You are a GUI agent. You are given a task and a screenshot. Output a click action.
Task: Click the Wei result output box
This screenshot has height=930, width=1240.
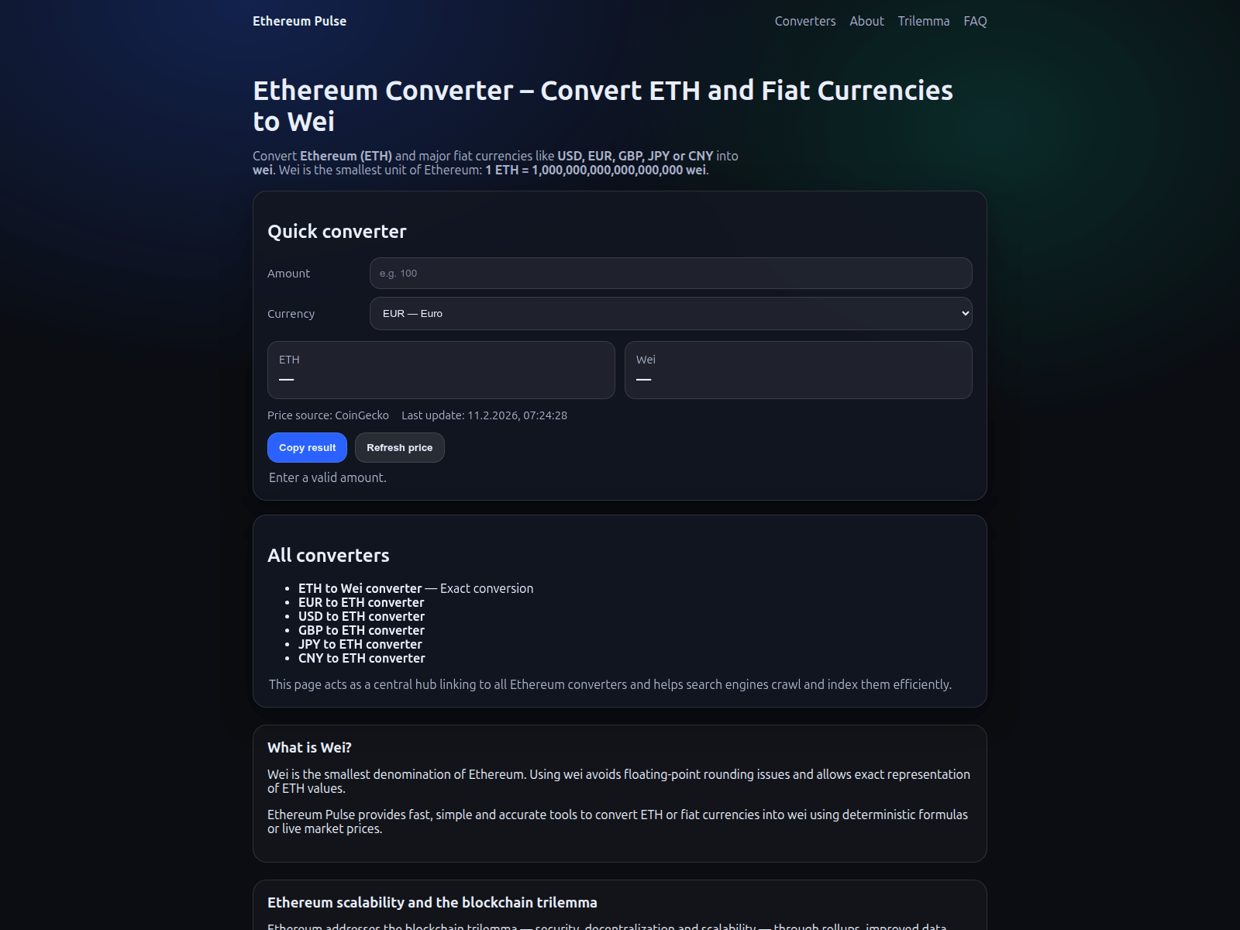click(798, 370)
